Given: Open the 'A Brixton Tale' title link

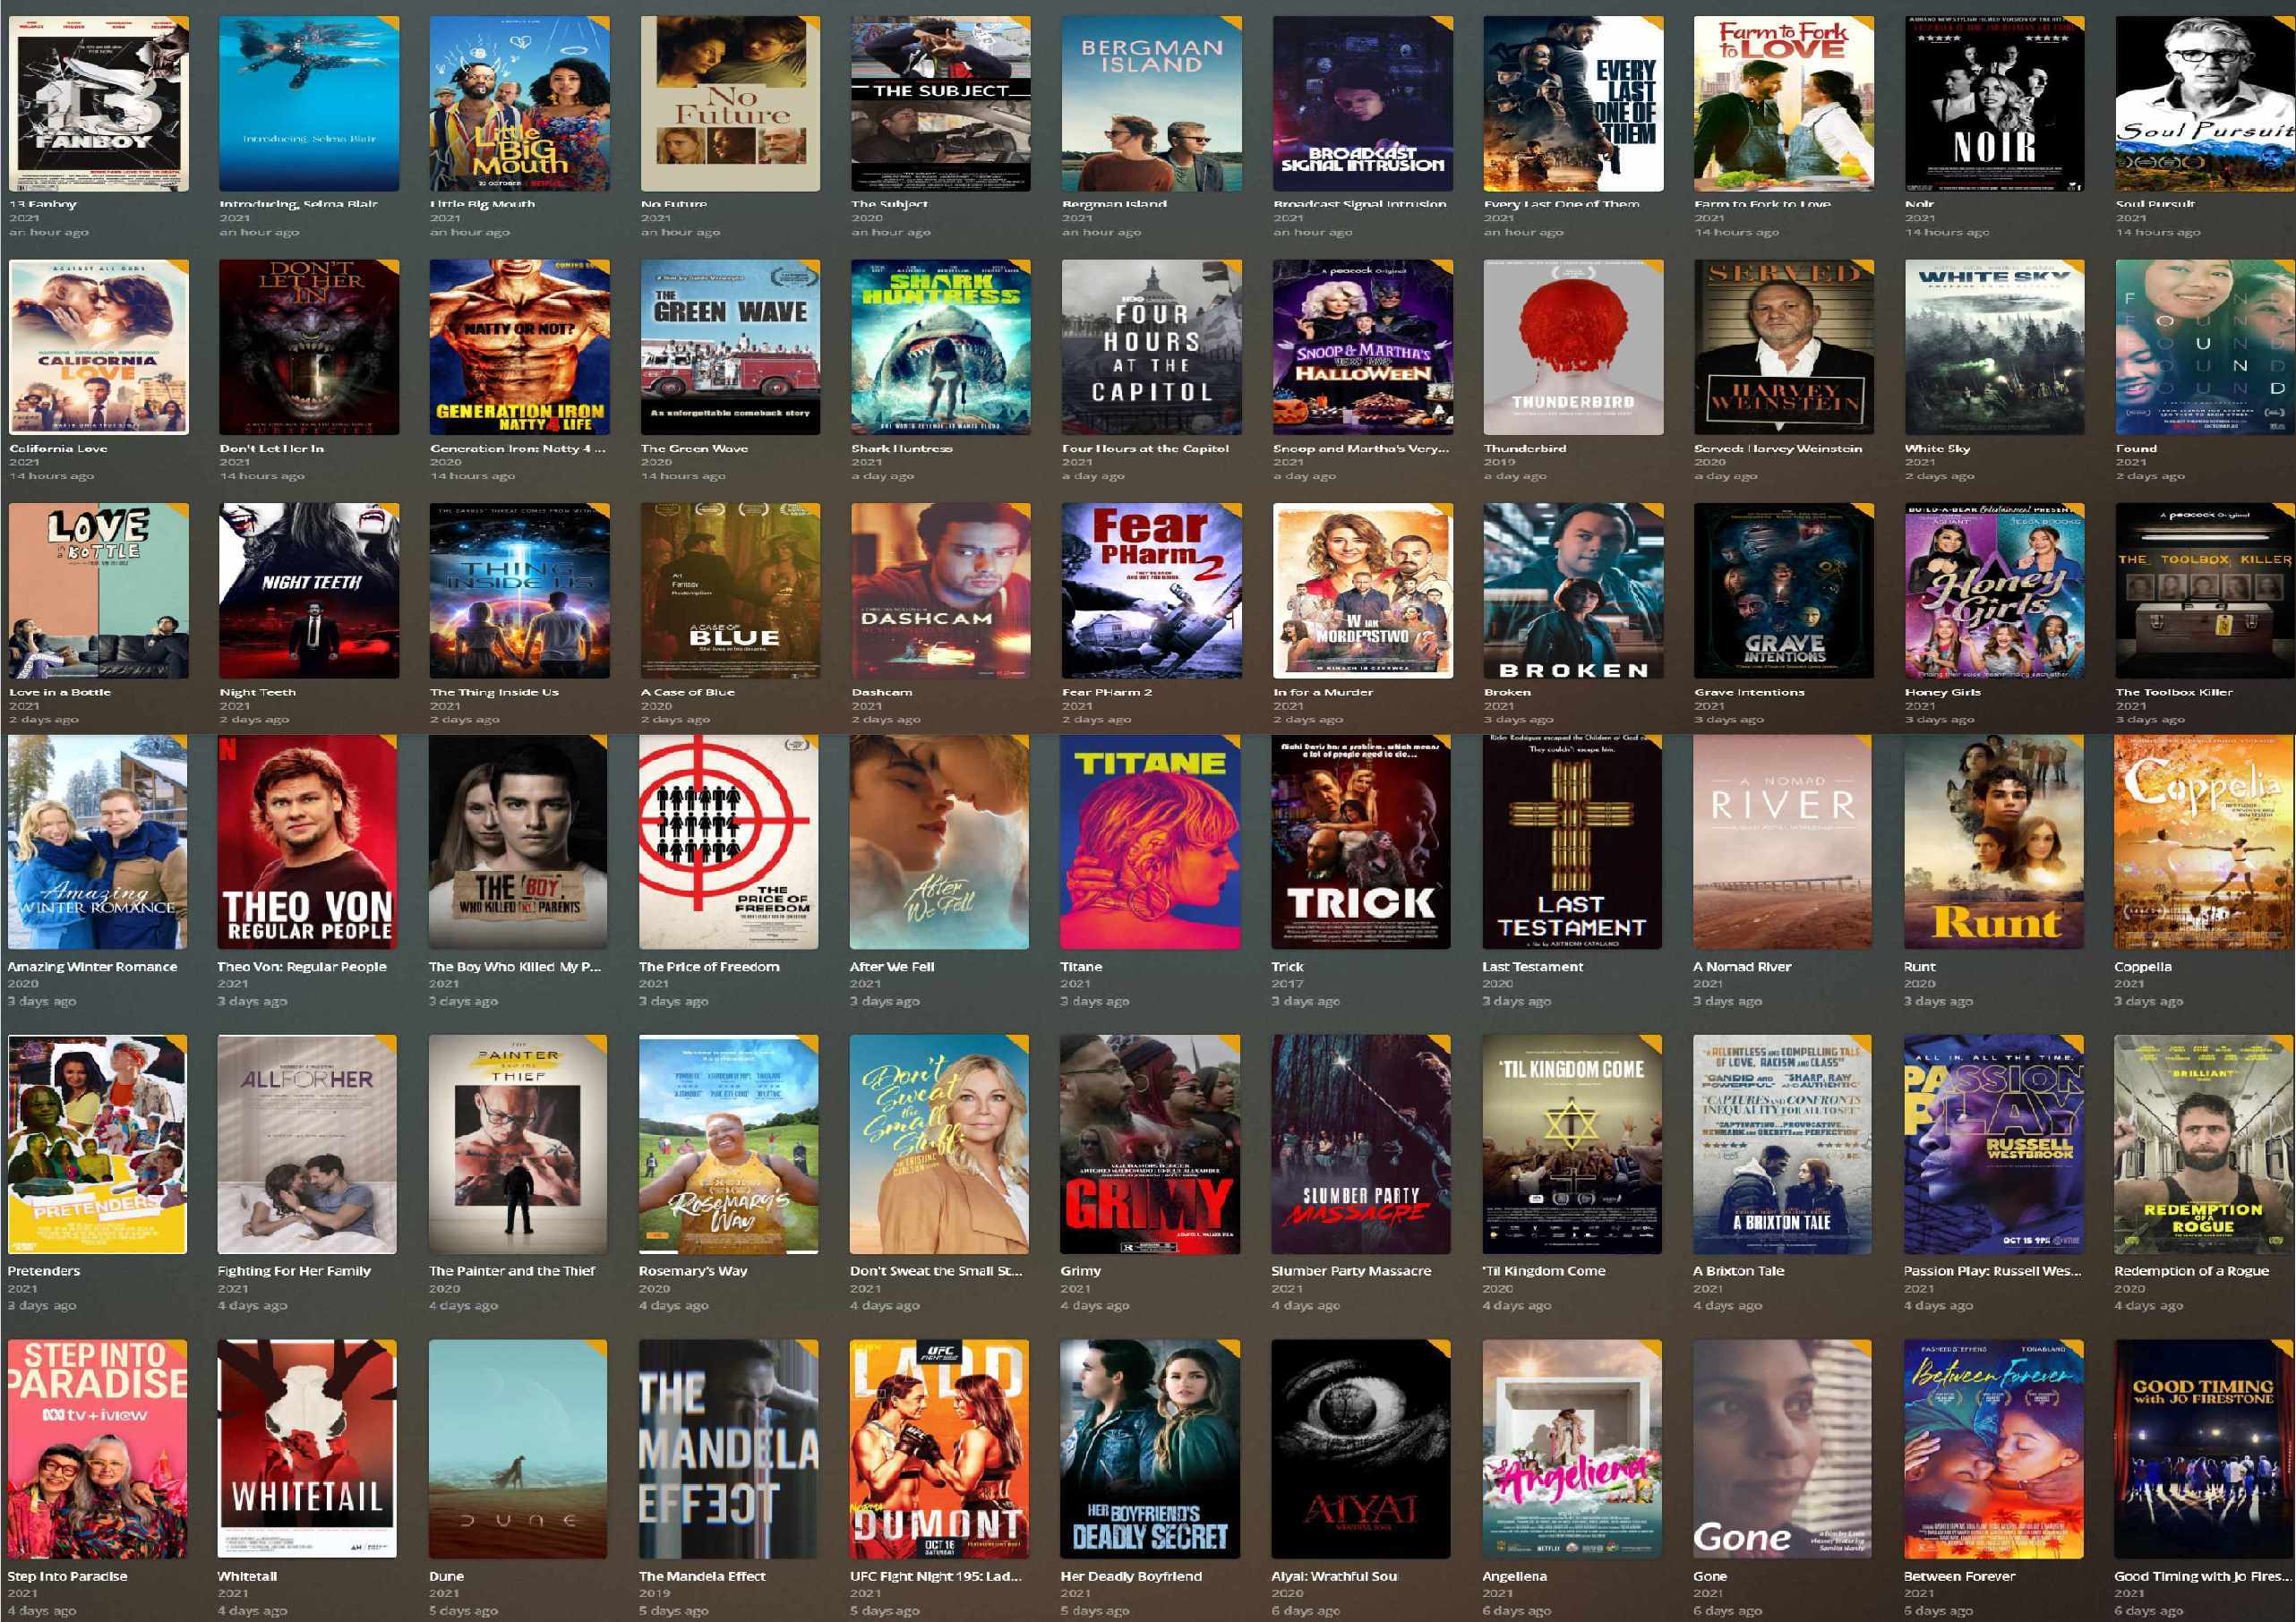Looking at the screenshot, I should (1738, 1271).
